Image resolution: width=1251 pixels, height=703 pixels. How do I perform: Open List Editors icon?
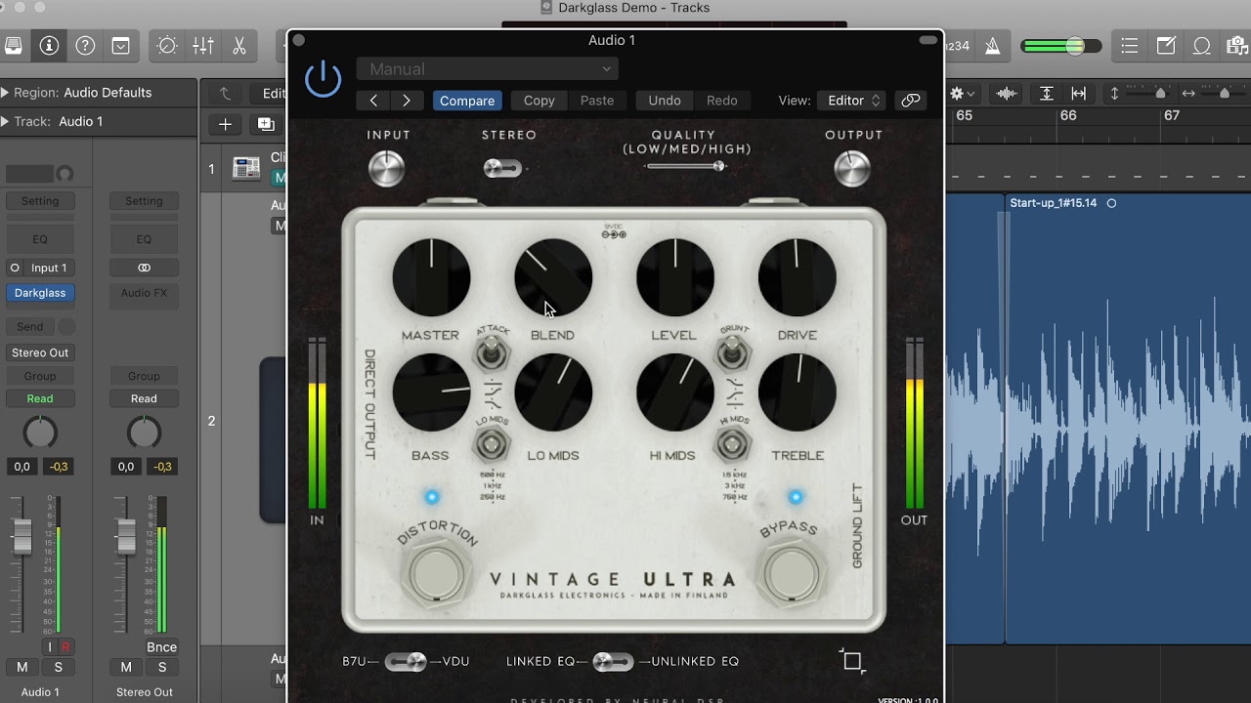[1130, 46]
